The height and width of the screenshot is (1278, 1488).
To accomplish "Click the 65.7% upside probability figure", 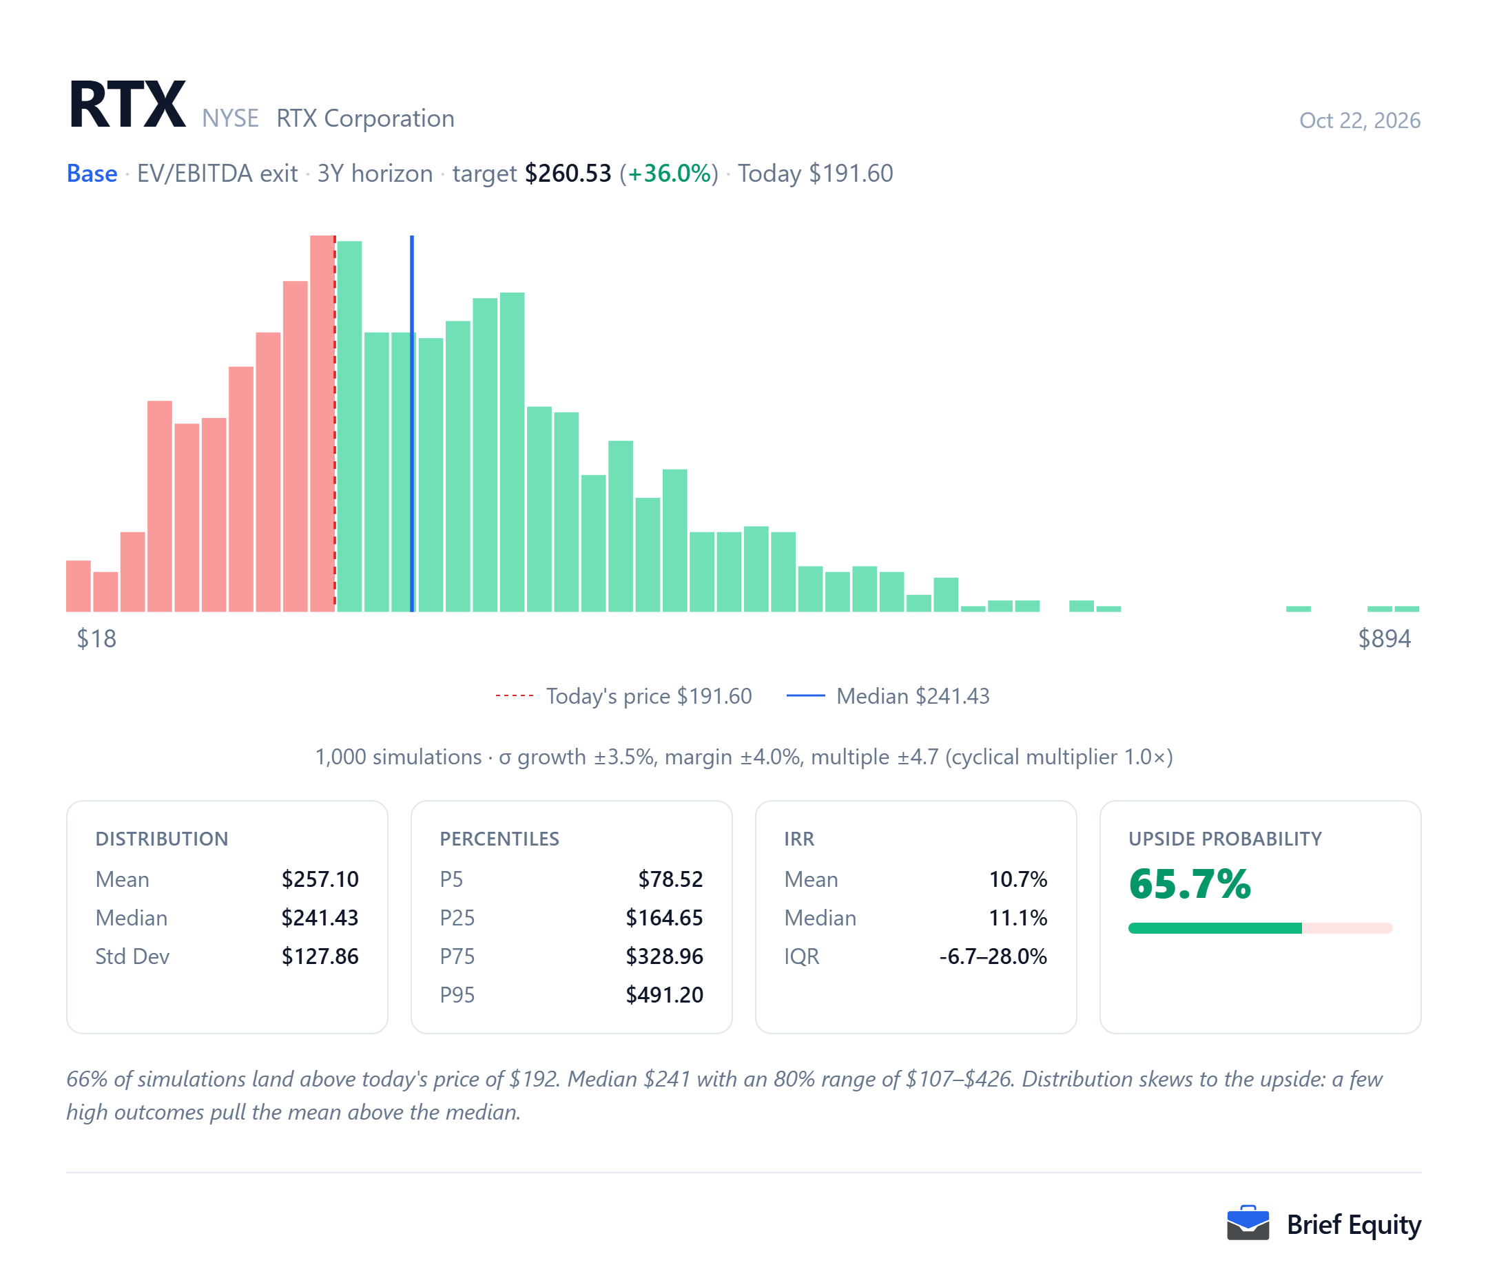I will pyautogui.click(x=1189, y=884).
